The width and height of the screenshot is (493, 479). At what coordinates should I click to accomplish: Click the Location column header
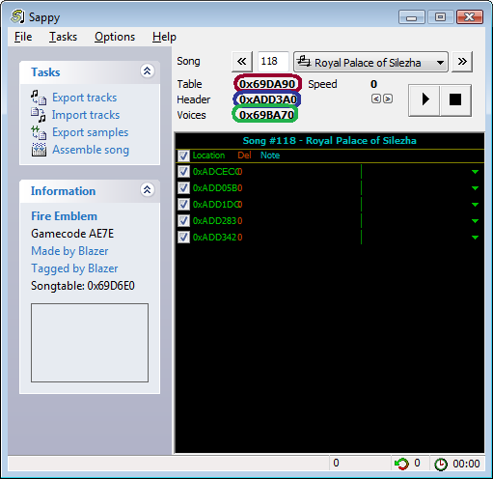click(208, 155)
